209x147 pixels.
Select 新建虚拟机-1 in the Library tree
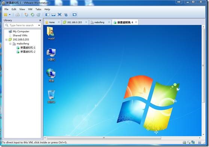[26, 48]
